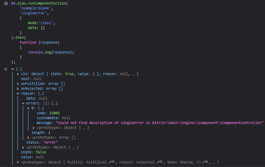265x167 pixels.
Task: Select the data: null row
Action: [37, 98]
